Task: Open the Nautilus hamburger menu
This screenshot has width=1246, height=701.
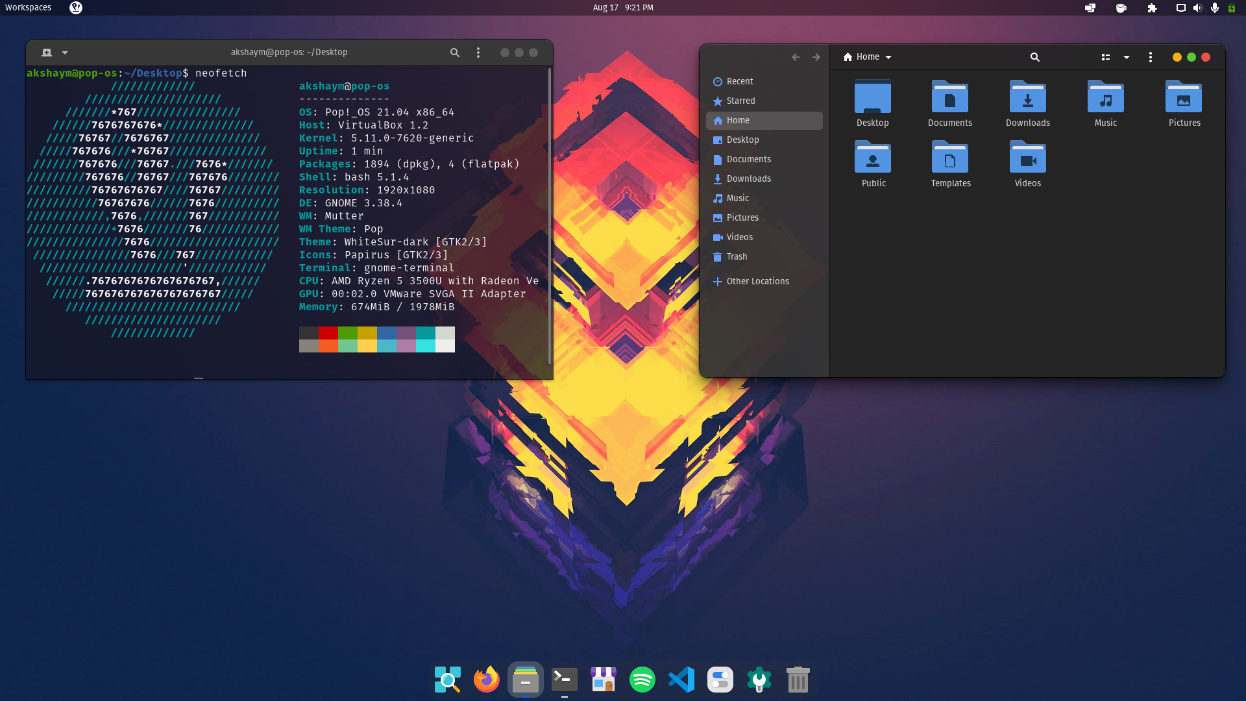Action: pos(1151,57)
